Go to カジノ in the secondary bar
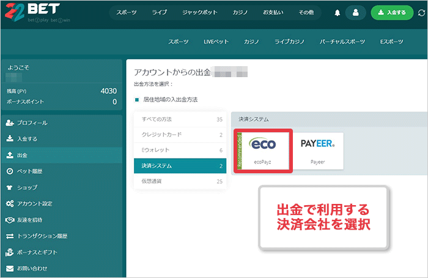Viewport: 428px width, 278px height. coord(251,42)
